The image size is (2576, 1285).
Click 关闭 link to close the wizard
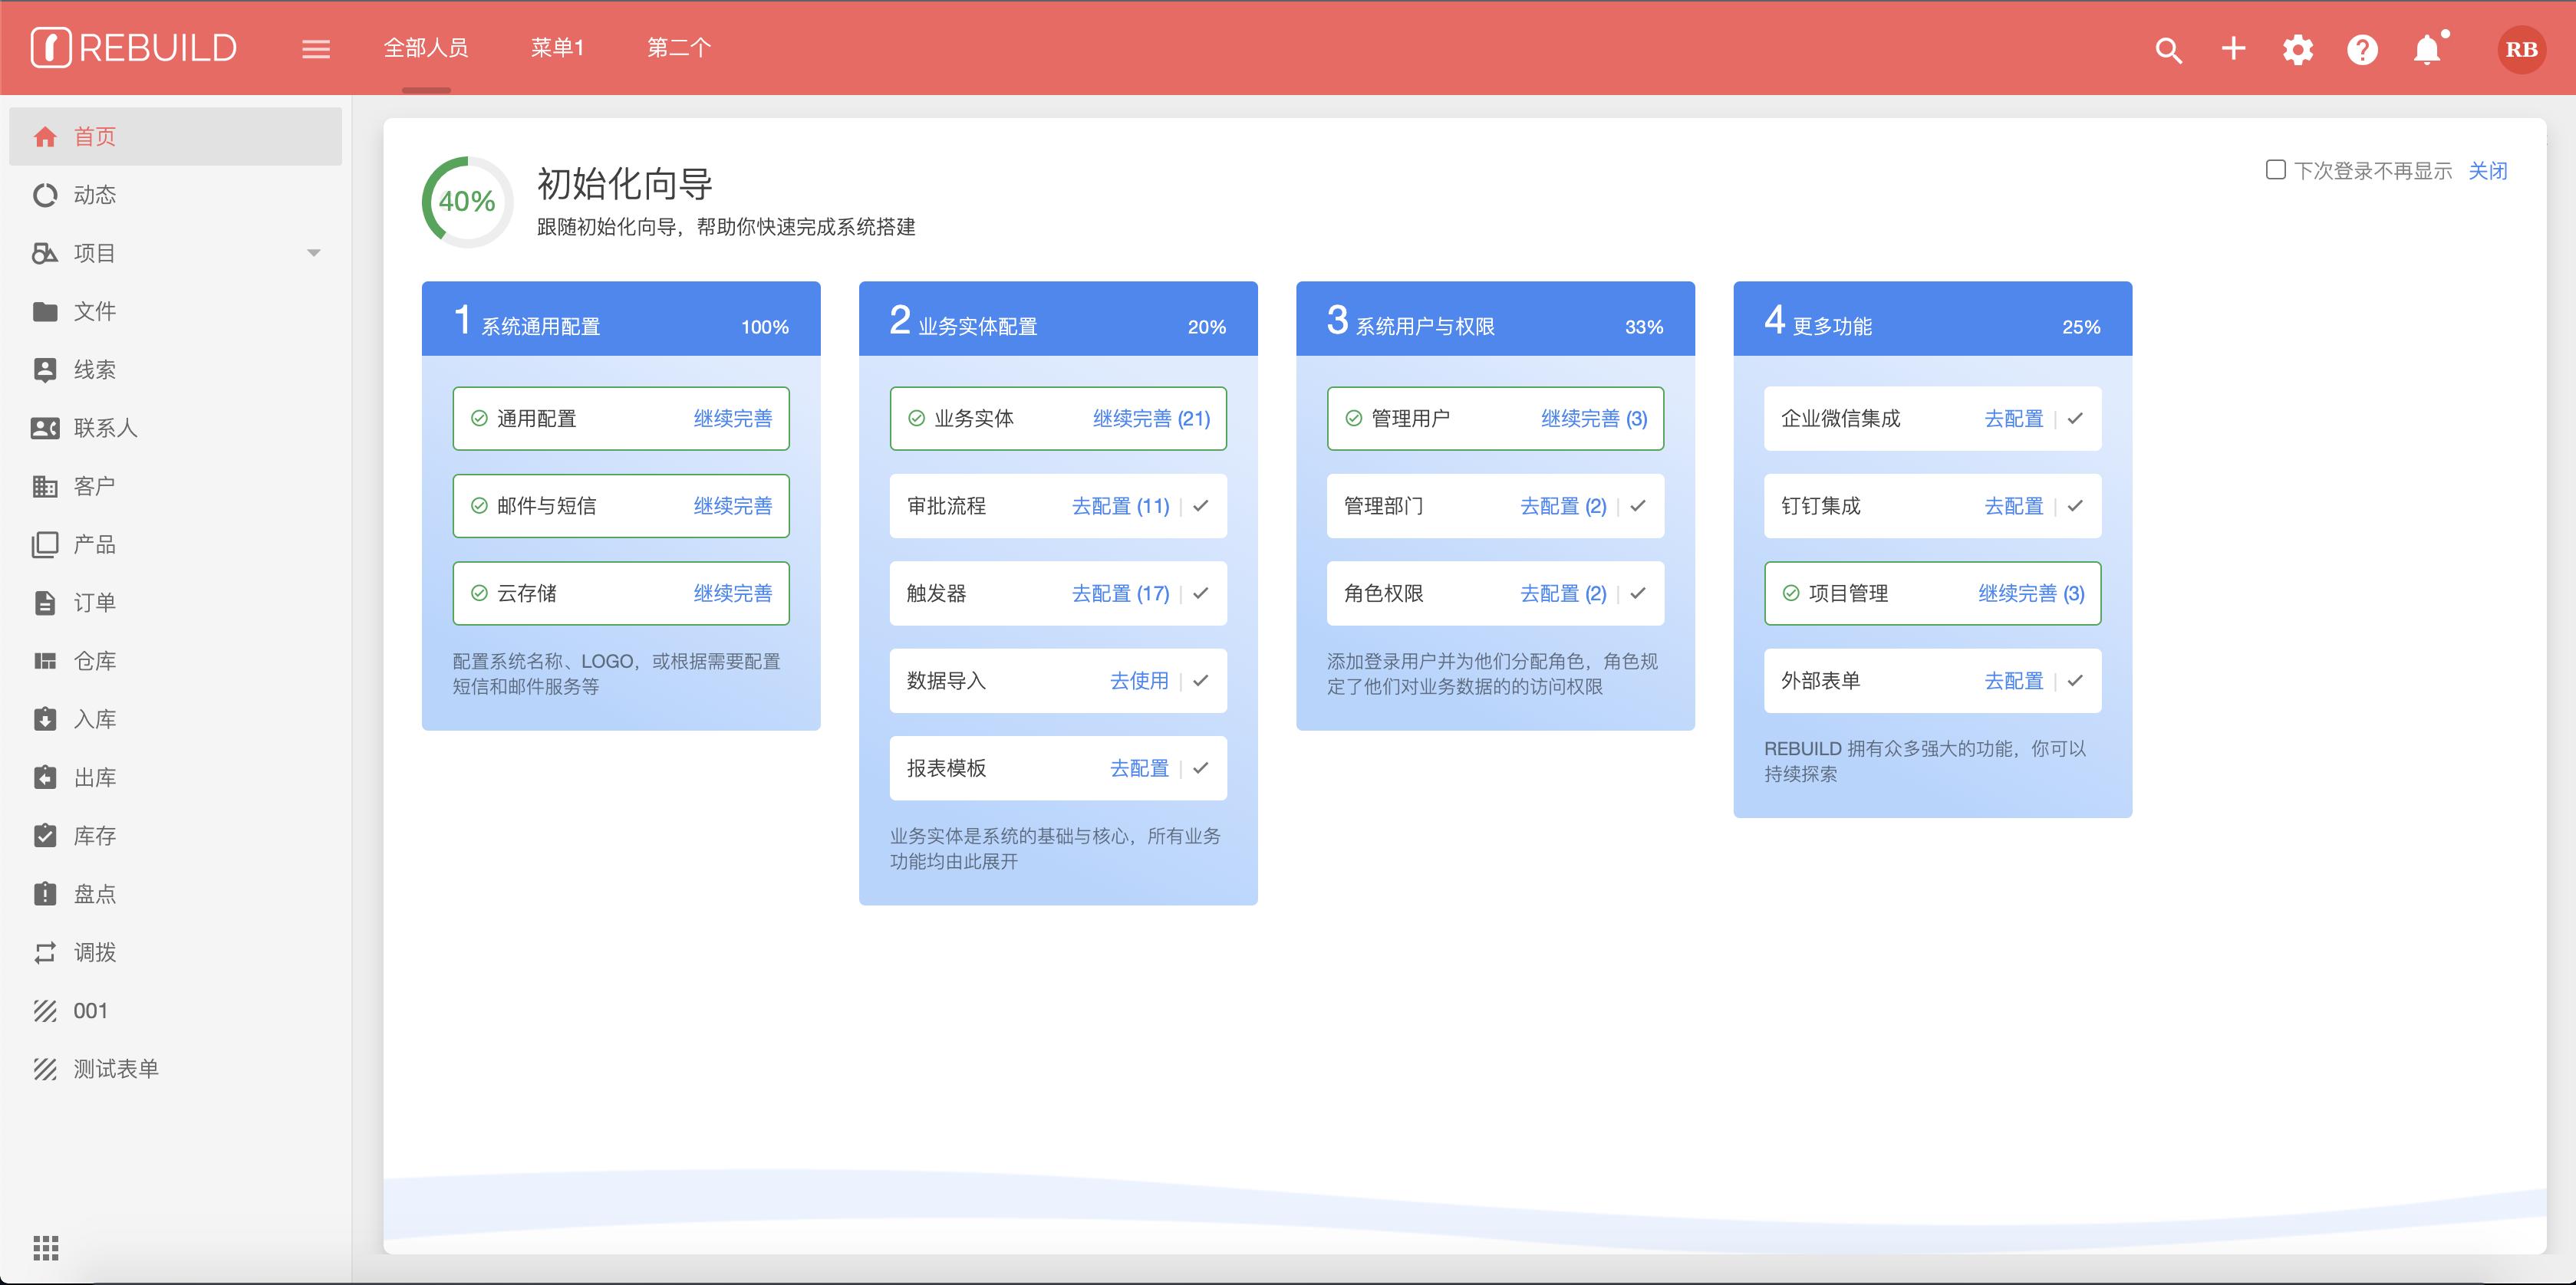2487,171
